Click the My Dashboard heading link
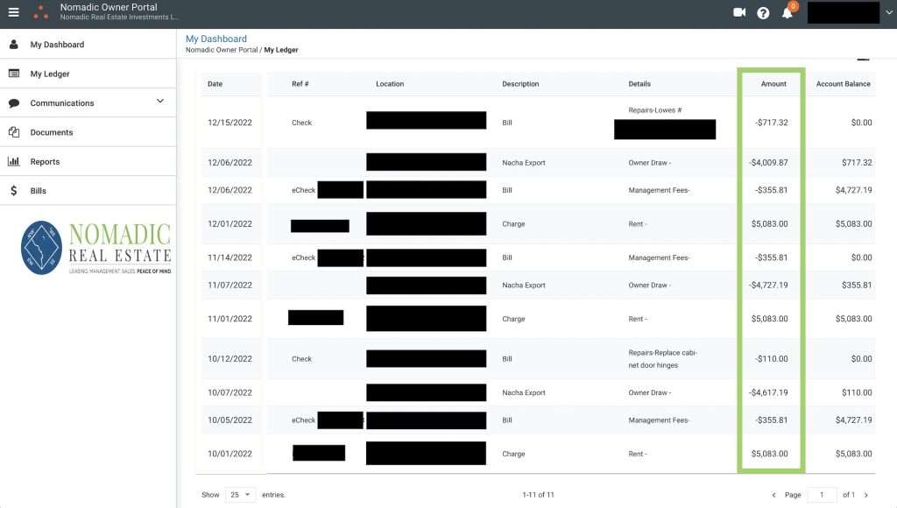This screenshot has width=897, height=508. pos(216,39)
